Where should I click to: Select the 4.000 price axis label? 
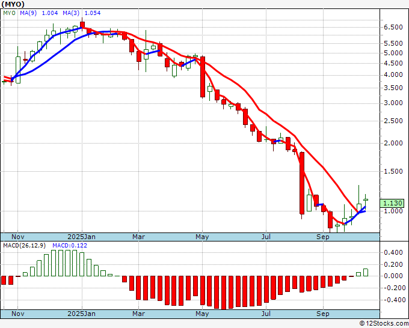393,74
